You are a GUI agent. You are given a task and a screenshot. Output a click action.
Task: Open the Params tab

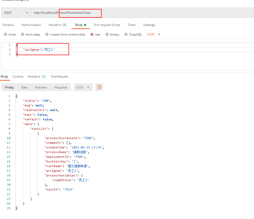click(x=8, y=25)
